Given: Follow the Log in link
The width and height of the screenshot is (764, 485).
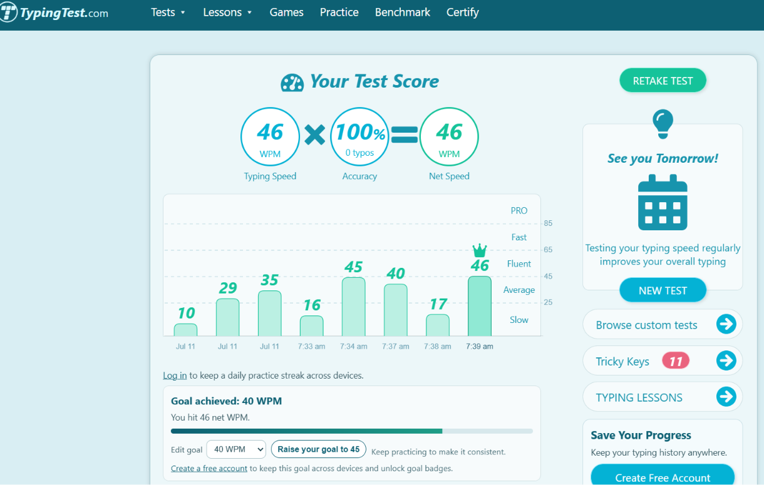Looking at the screenshot, I should (x=175, y=375).
